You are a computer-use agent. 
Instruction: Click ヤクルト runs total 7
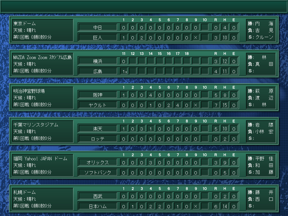click(x=216, y=105)
